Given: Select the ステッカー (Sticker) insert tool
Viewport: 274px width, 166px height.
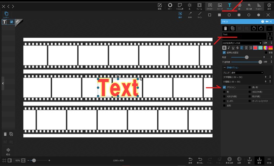Looking at the screenshot, I should tap(210, 6).
